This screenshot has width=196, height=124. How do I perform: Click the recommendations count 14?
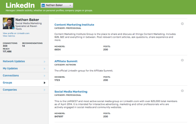(23, 46)
